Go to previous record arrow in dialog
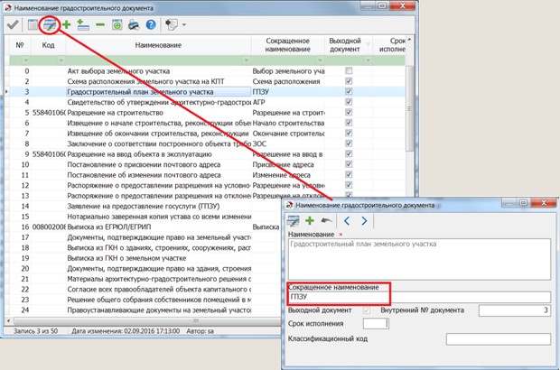Viewport: 560px width, 370px height. coord(345,220)
